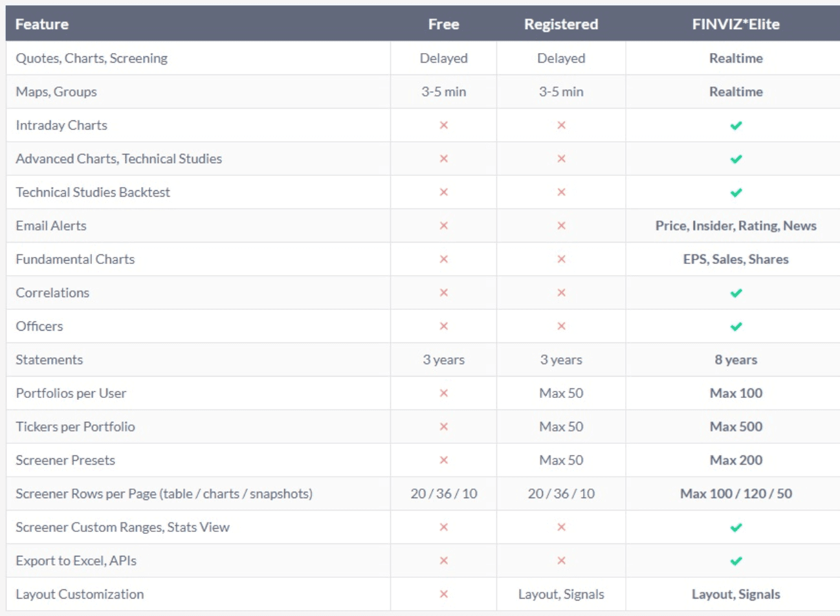Open the FINVIZ*Elite column header
Screen dimensions: 840x616
click(x=736, y=24)
